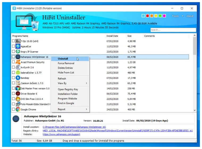
Task: Click the HiBit Uninstaller title bar icon
Action: pos(14,8)
